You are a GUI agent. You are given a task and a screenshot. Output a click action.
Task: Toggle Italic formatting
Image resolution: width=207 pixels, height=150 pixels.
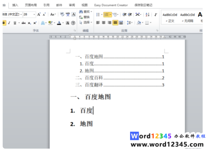pyautogui.click(x=9, y=23)
